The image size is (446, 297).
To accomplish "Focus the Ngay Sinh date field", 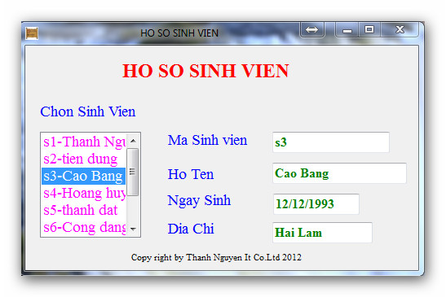I will point(316,204).
